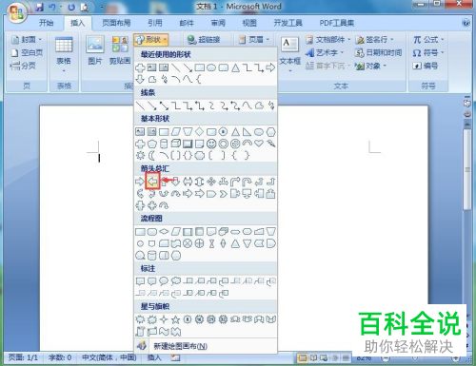Select the Moon basic shape
The image size is (476, 366).
(152, 156)
